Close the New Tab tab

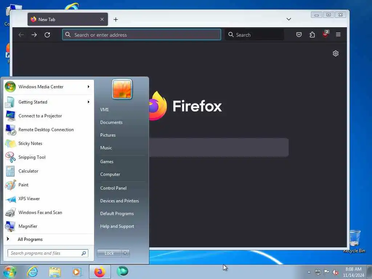tap(102, 19)
